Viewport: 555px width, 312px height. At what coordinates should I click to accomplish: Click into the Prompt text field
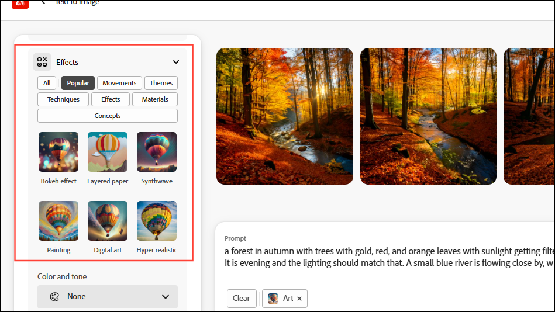tap(389, 257)
